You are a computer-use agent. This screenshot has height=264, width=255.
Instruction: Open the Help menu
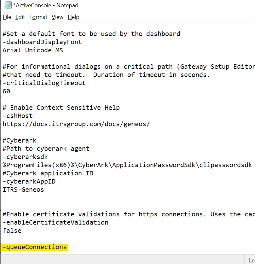click(x=73, y=17)
